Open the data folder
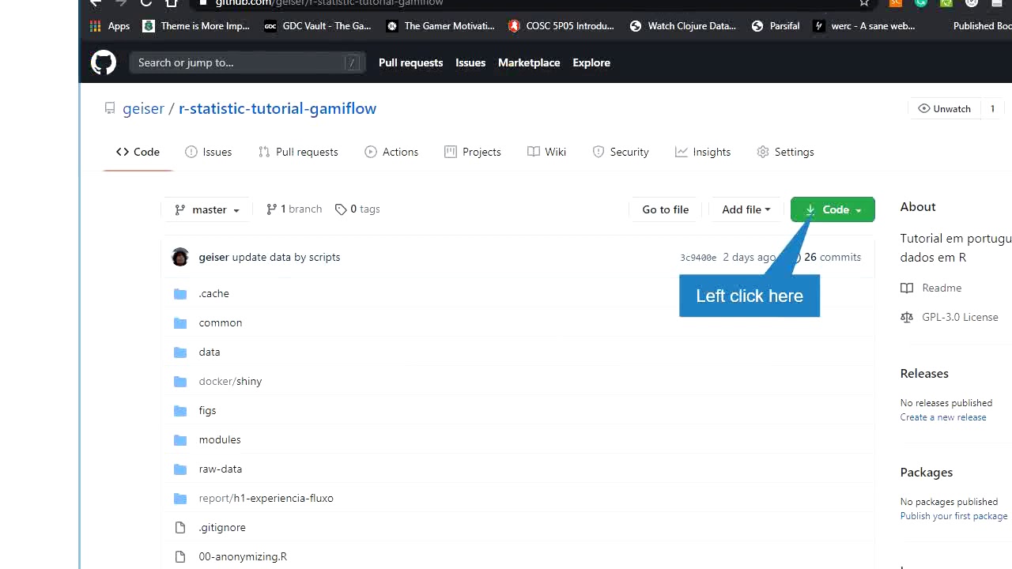The image size is (1012, 569). [210, 352]
